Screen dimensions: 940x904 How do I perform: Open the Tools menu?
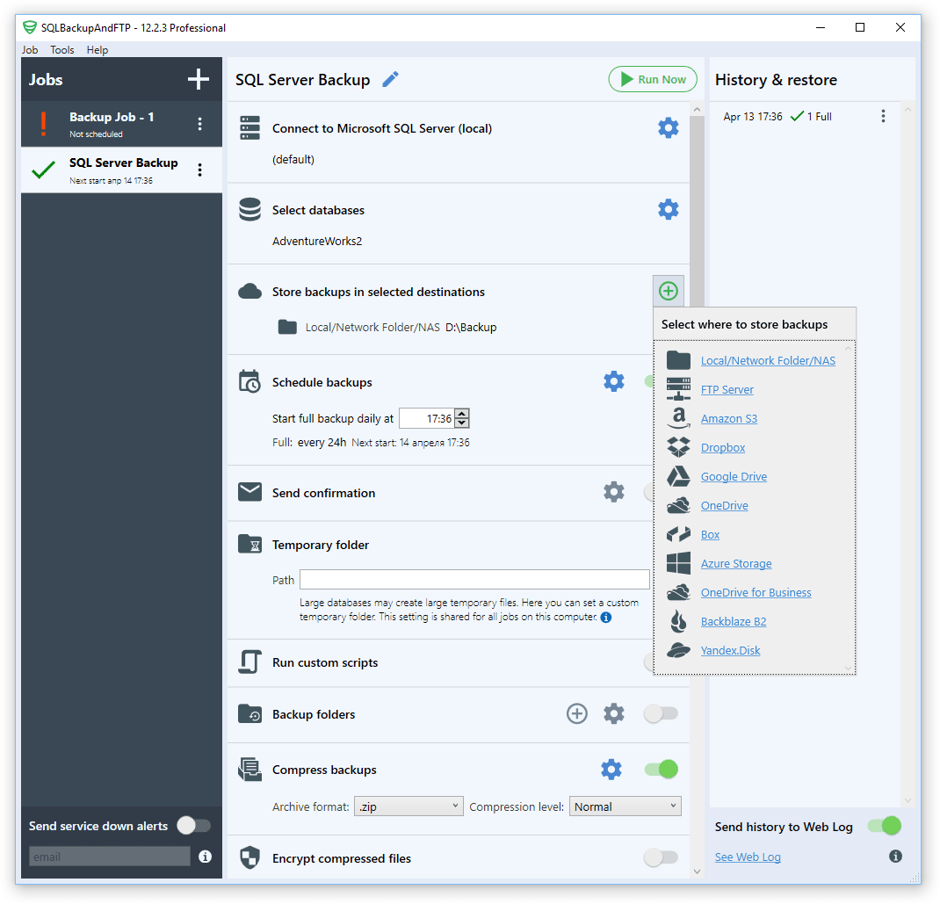point(61,50)
